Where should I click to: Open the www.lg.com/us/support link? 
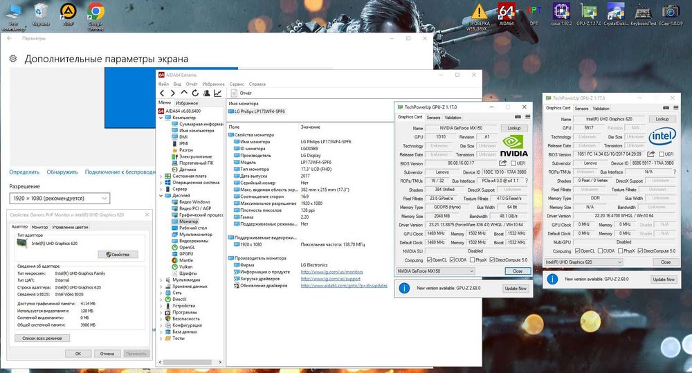tap(331, 279)
